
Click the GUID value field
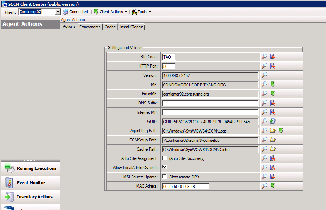[210, 122]
